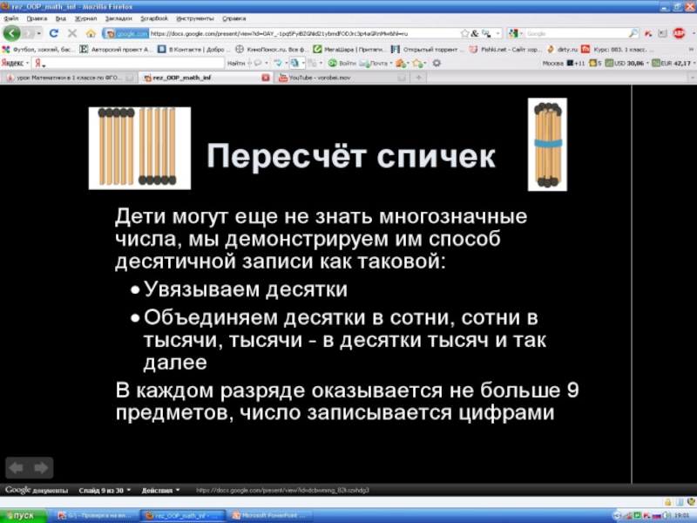The image size is (697, 523).
Task: Open the address bar history dropdown
Action: (x=497, y=33)
